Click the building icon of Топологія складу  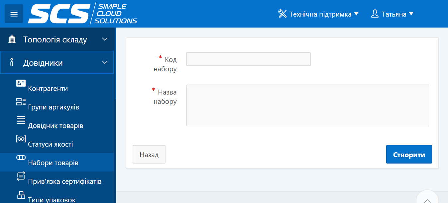[12, 39]
